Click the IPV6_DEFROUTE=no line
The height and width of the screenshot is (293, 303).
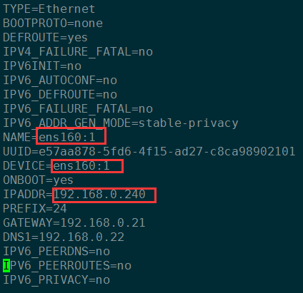click(x=60, y=95)
